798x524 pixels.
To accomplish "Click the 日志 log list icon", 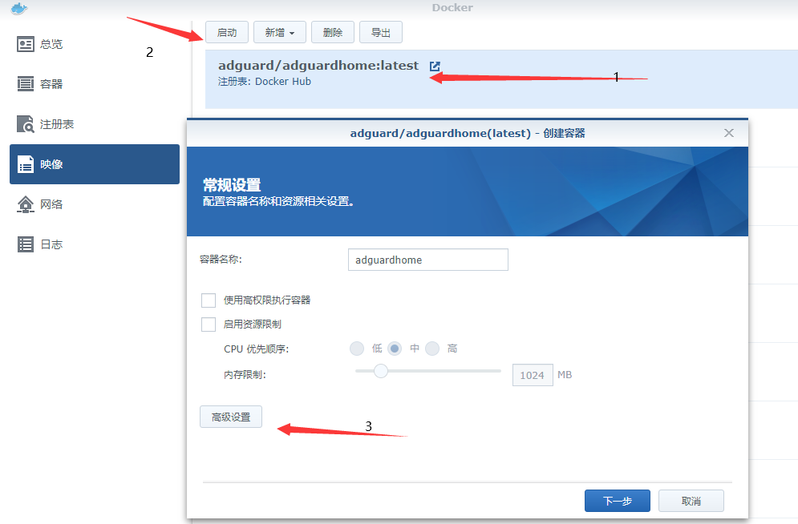I will pyautogui.click(x=26, y=244).
